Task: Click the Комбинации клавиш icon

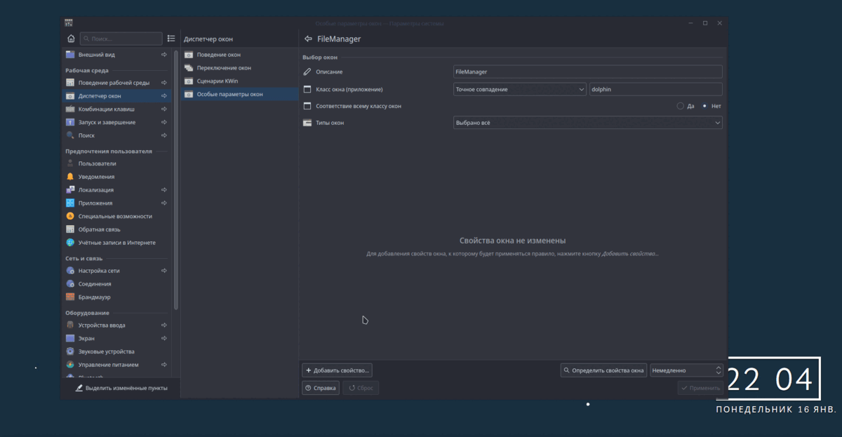Action: [70, 109]
